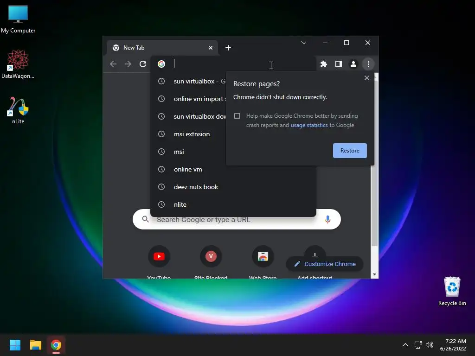Screen dimensions: 475x356
Task: Open the tab search dropdown chevron
Action: (304, 43)
